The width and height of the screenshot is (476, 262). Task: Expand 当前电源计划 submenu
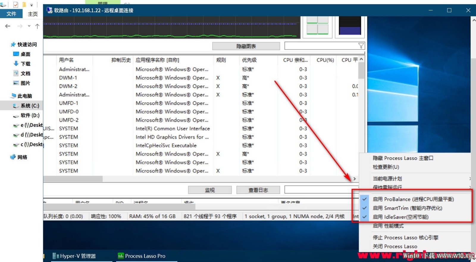tap(415, 179)
